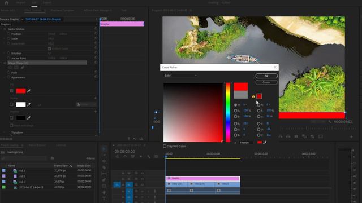
Task: Add a new shadow with plus icon
Action: point(96,112)
